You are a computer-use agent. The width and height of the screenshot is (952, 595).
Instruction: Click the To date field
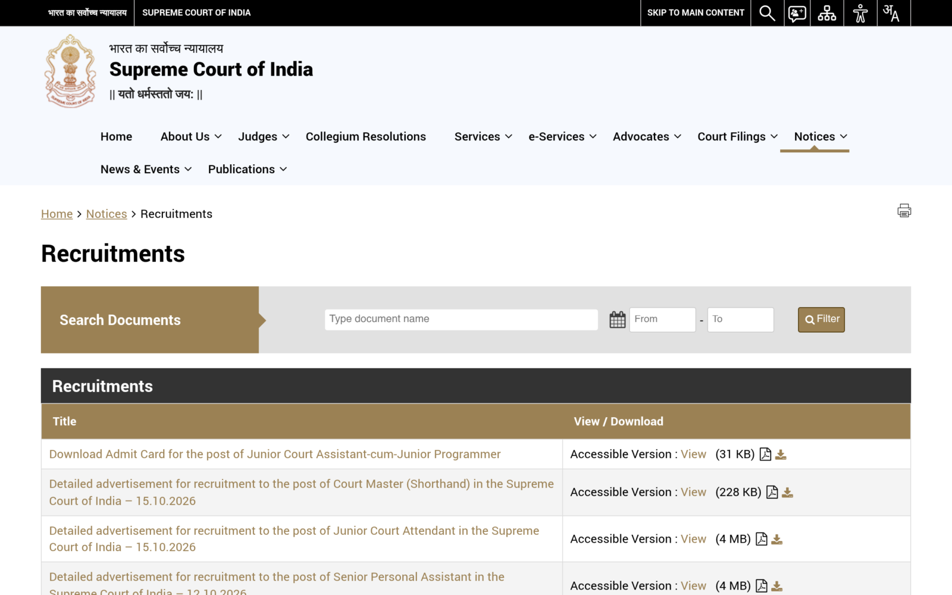tap(740, 320)
